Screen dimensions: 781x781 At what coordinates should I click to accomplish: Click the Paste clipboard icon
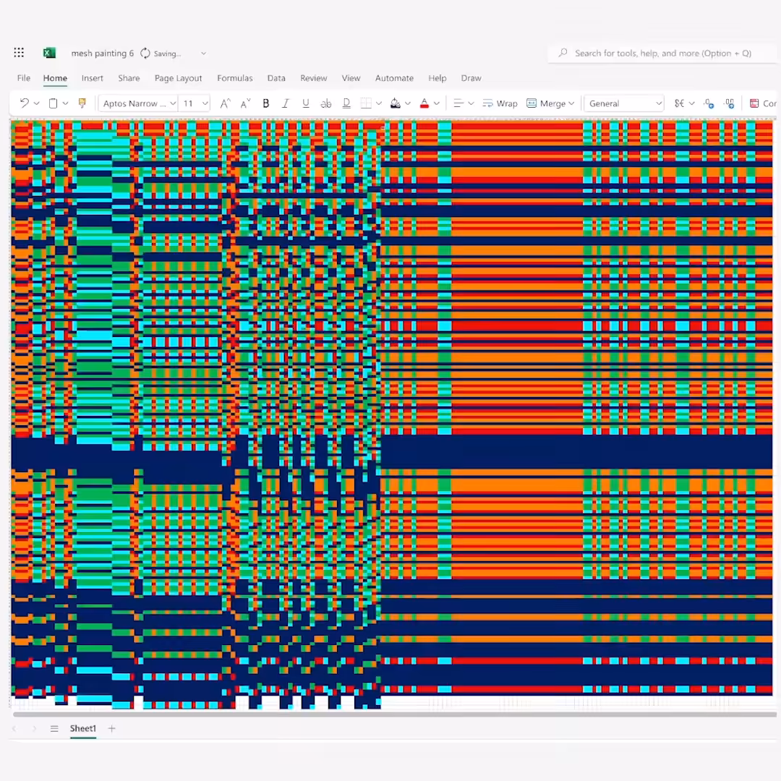coord(53,103)
